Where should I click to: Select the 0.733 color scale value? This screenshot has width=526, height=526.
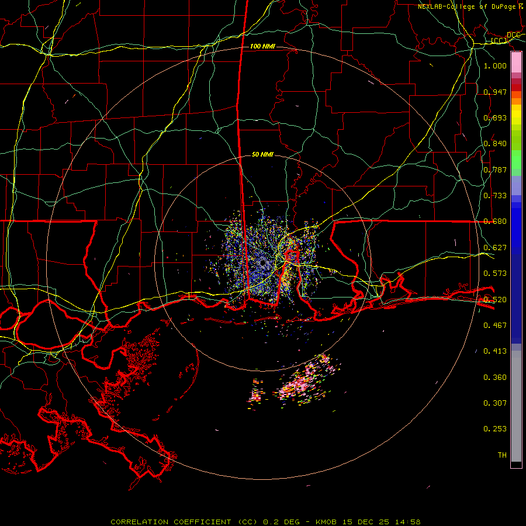pos(495,196)
